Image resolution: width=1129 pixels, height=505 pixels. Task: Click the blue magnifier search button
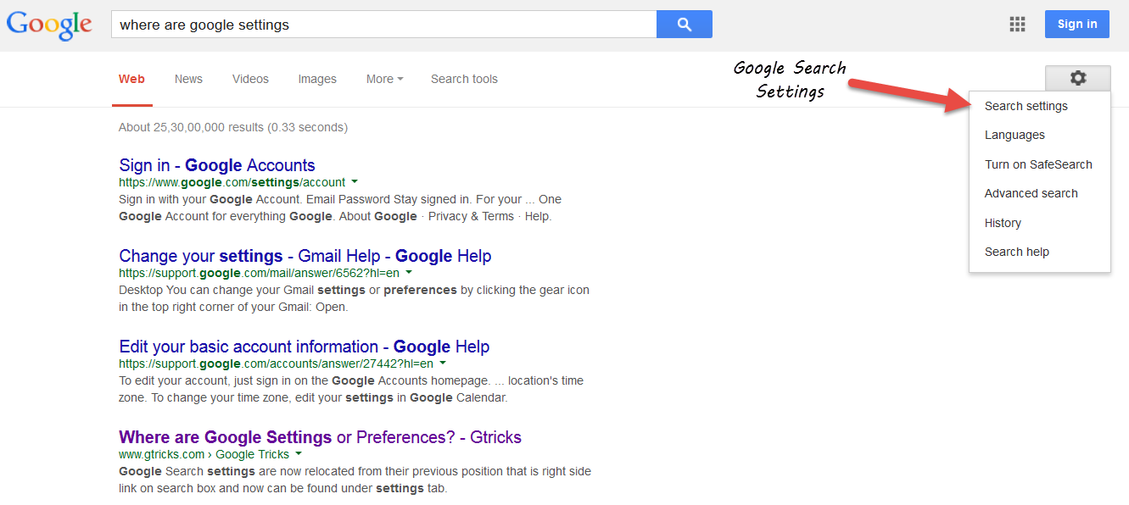(684, 25)
